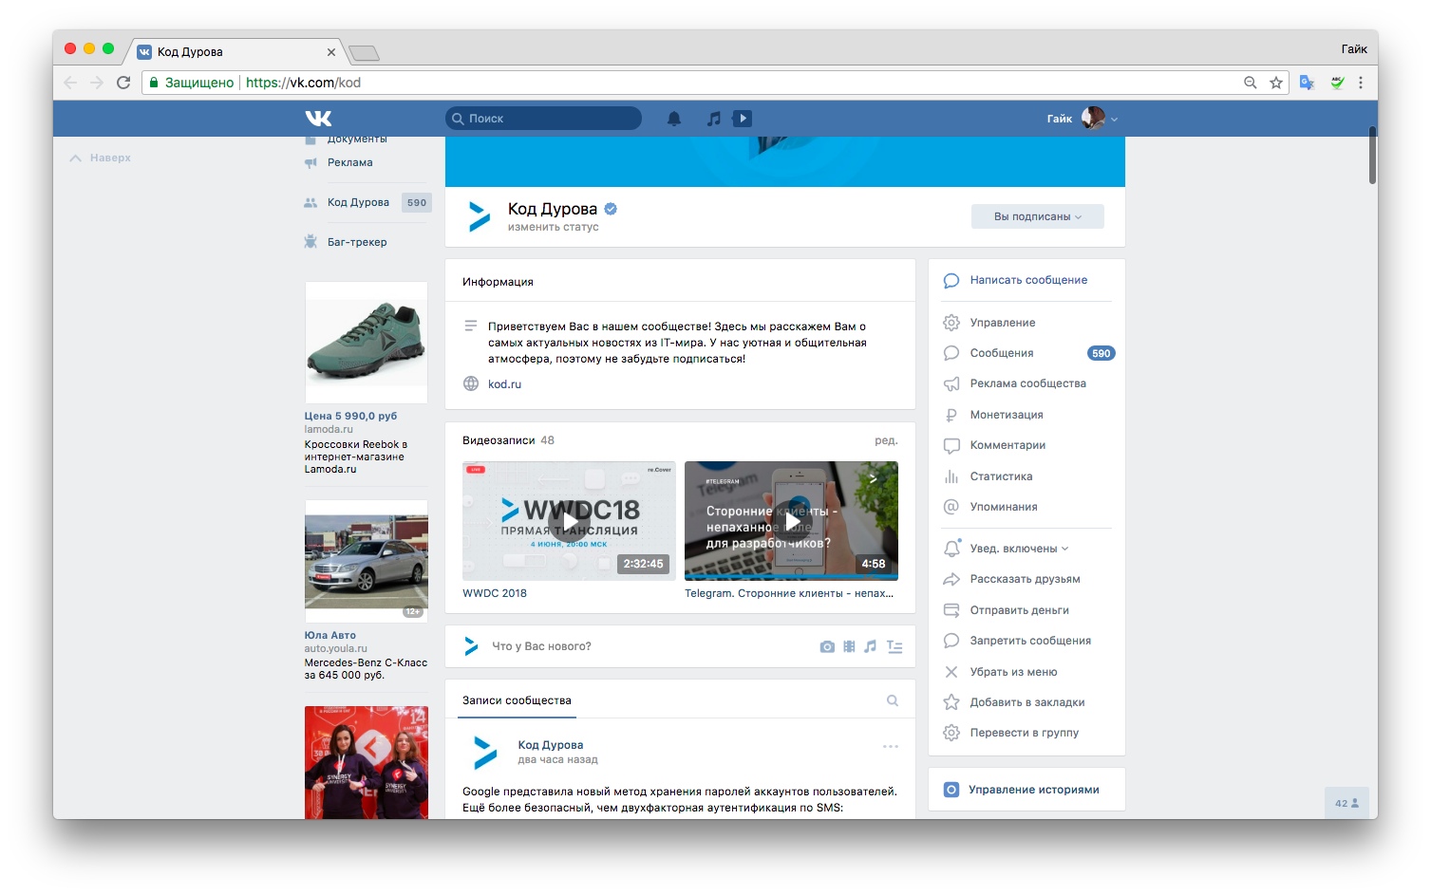Image resolution: width=1431 pixels, height=895 pixels.
Task: Open the music note icon in header
Action: (714, 119)
